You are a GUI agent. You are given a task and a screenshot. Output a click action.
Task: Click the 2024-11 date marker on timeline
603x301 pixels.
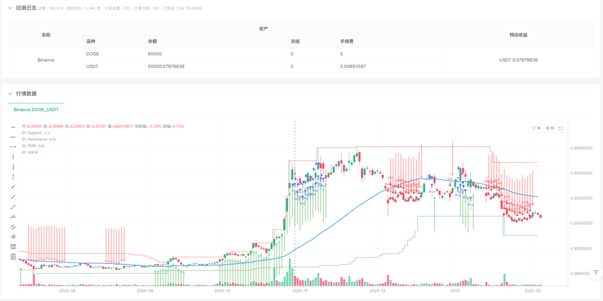coord(300,291)
